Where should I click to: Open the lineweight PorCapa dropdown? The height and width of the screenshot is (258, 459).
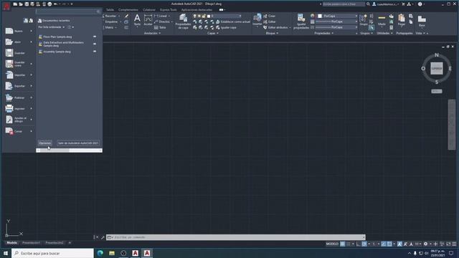tap(336, 21)
